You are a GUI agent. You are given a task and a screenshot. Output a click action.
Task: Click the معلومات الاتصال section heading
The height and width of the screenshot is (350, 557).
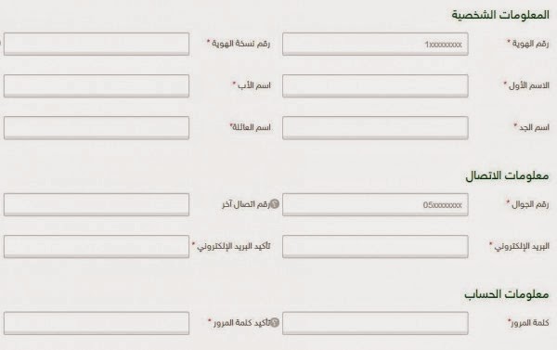507,175
